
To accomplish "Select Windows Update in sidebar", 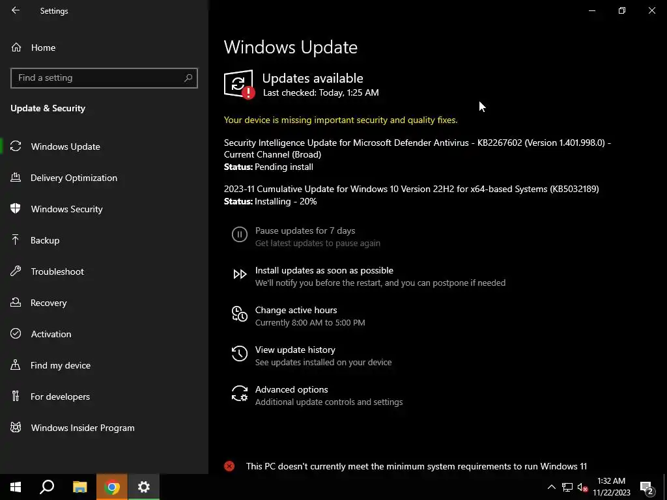I will [x=104, y=146].
